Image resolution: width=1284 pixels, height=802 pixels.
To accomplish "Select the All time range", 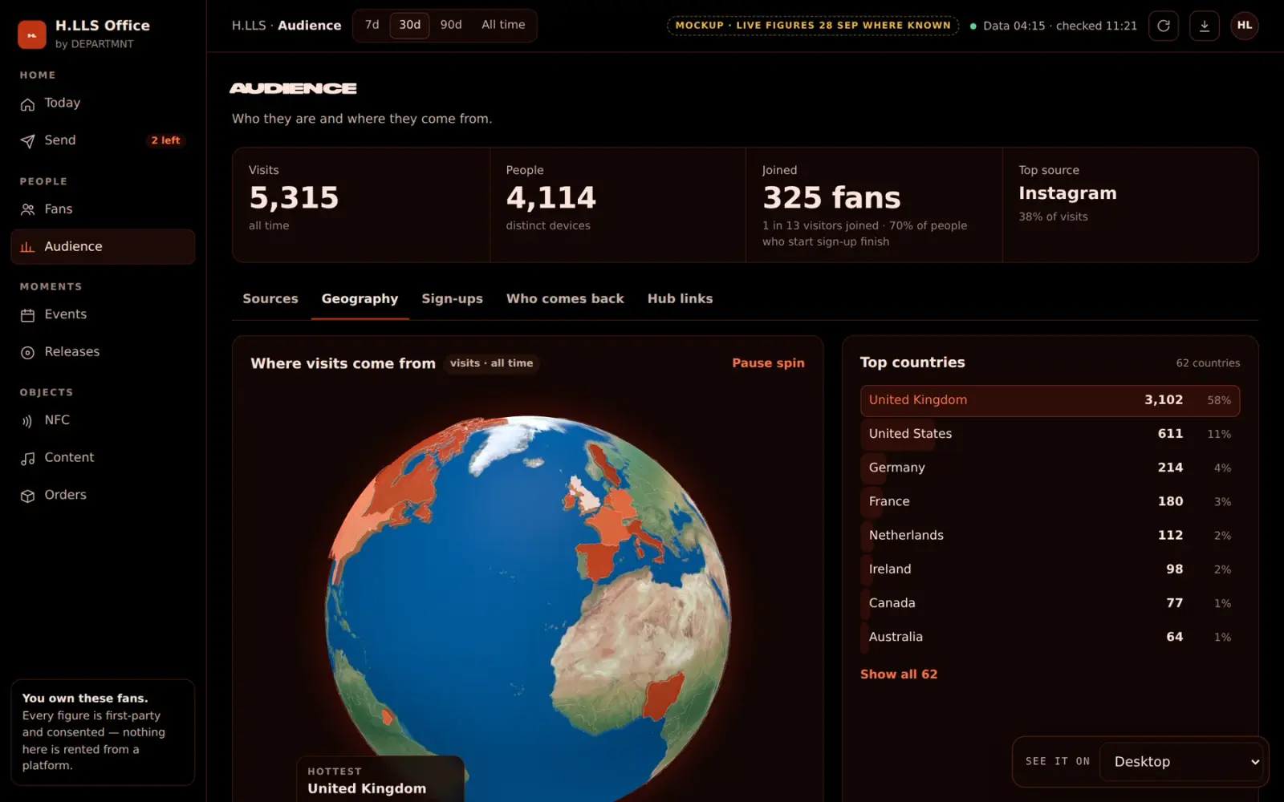I will click(503, 25).
